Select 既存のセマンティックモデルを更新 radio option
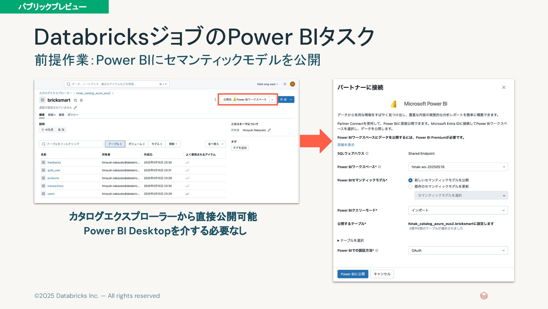548x309 pixels. click(x=411, y=187)
